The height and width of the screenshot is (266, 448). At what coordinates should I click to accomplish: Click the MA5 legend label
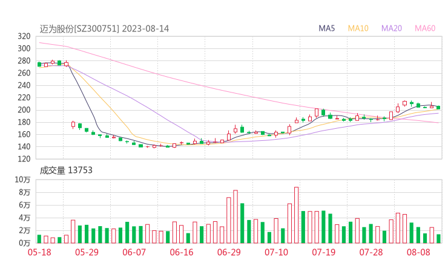point(326,28)
